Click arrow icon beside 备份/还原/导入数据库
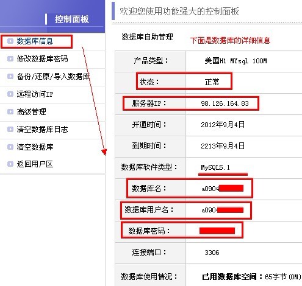 pyautogui.click(x=10, y=77)
